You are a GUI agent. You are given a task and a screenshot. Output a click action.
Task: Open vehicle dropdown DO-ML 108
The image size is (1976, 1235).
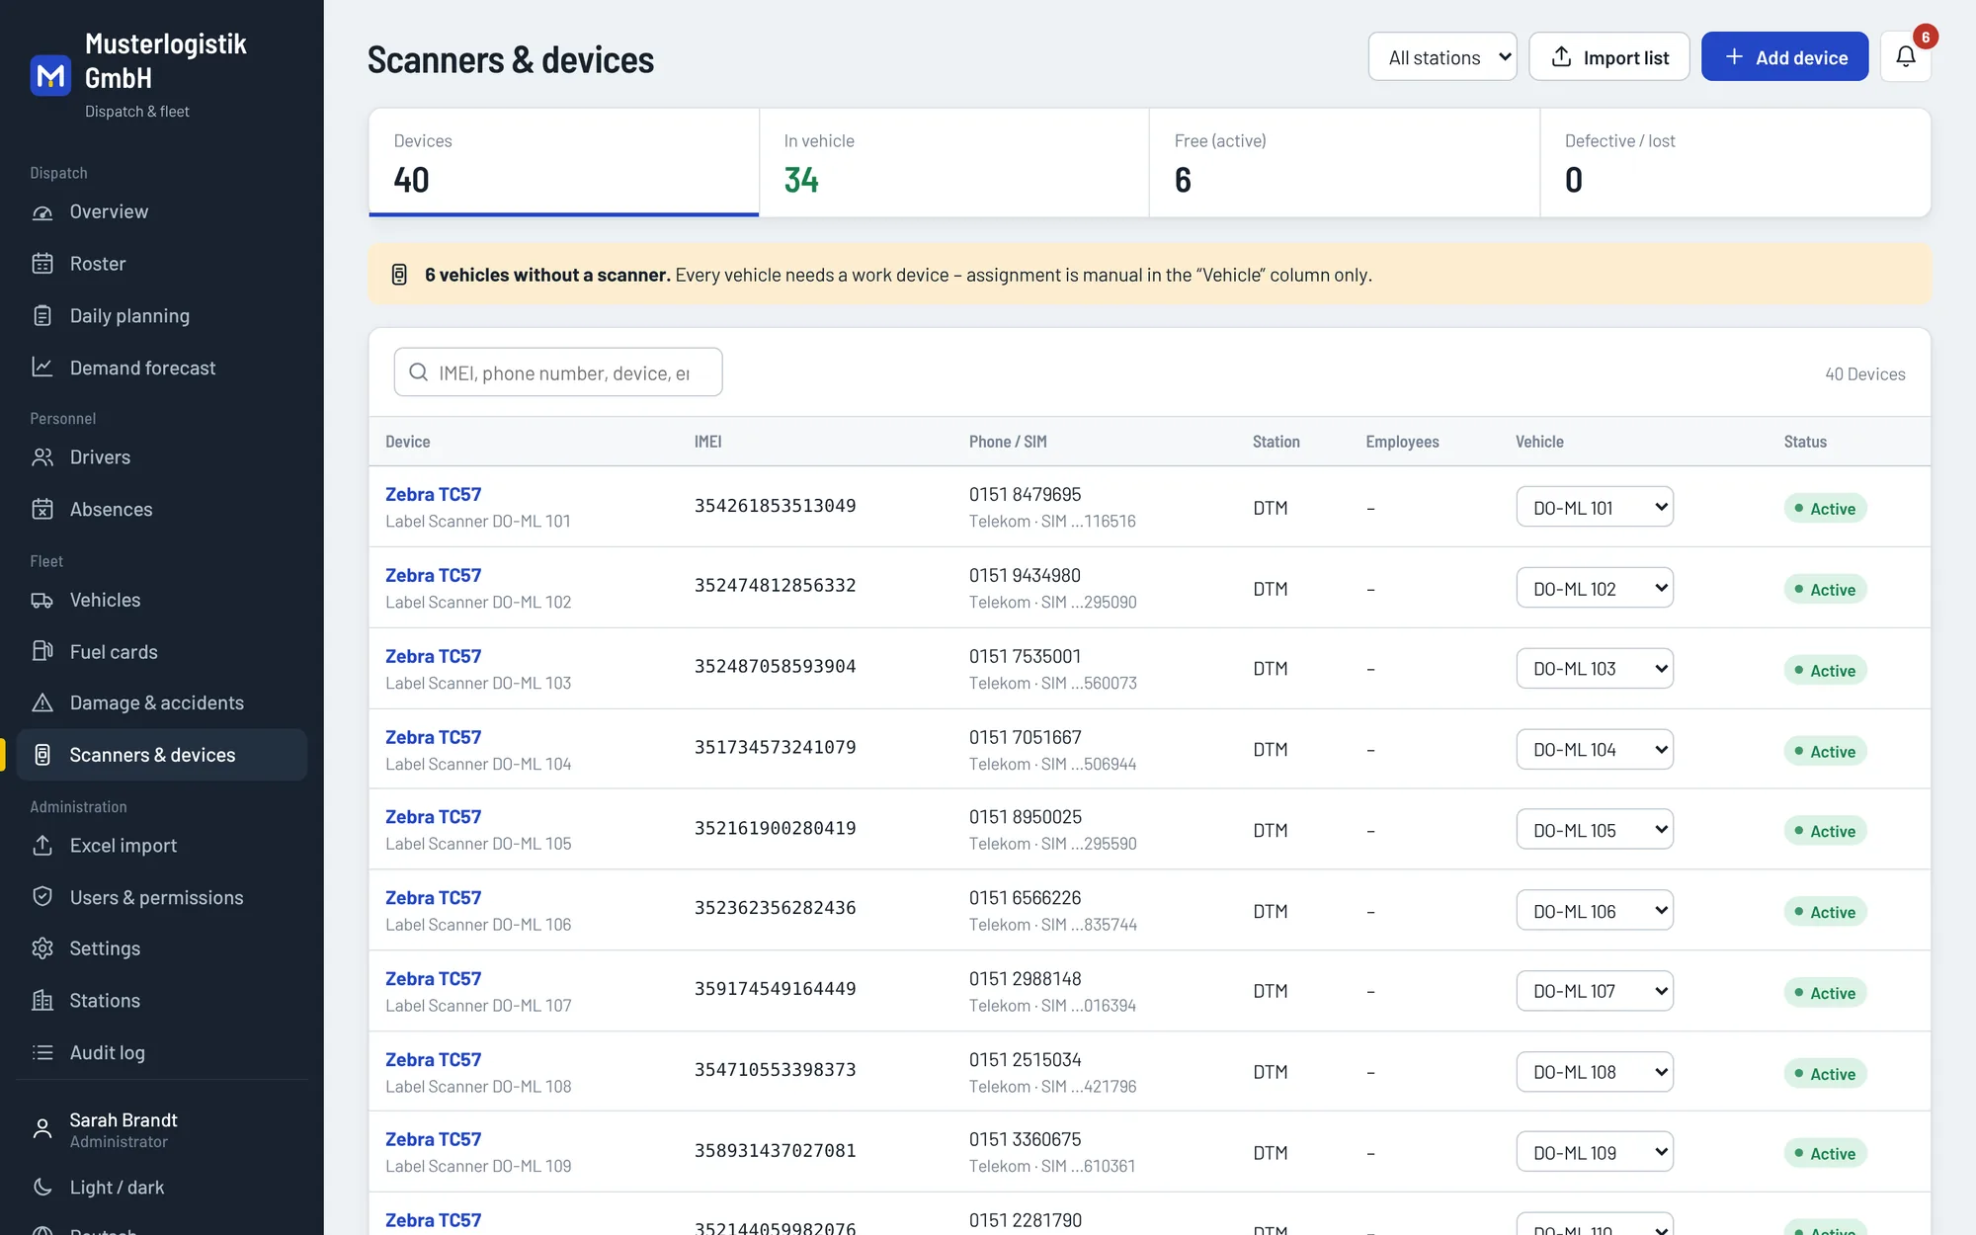point(1595,1072)
